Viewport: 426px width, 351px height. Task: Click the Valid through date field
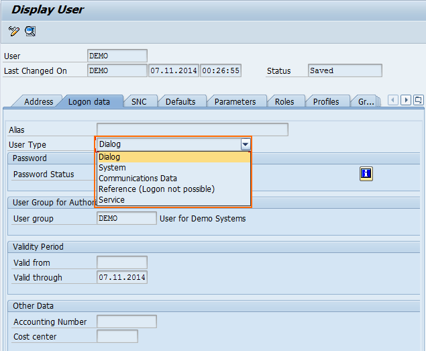[x=122, y=277]
